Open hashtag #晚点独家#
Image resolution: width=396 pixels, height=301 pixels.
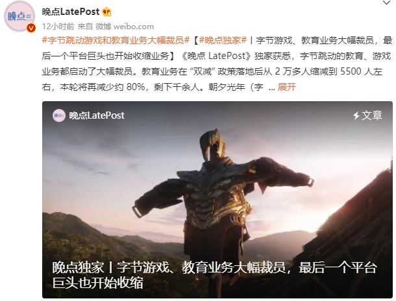(x=223, y=40)
